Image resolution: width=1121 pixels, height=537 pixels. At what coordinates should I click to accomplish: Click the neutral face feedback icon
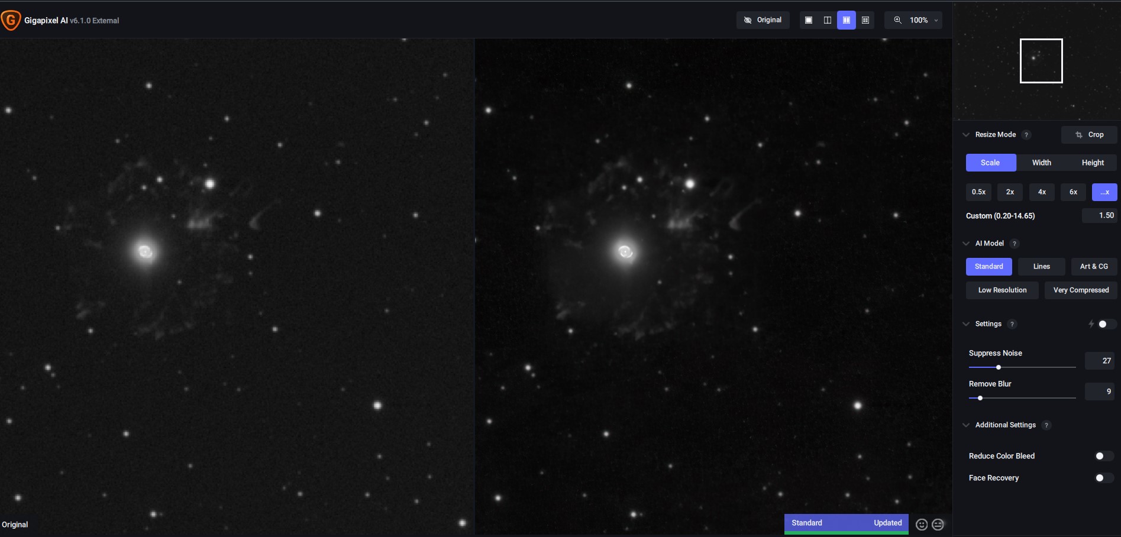click(938, 525)
